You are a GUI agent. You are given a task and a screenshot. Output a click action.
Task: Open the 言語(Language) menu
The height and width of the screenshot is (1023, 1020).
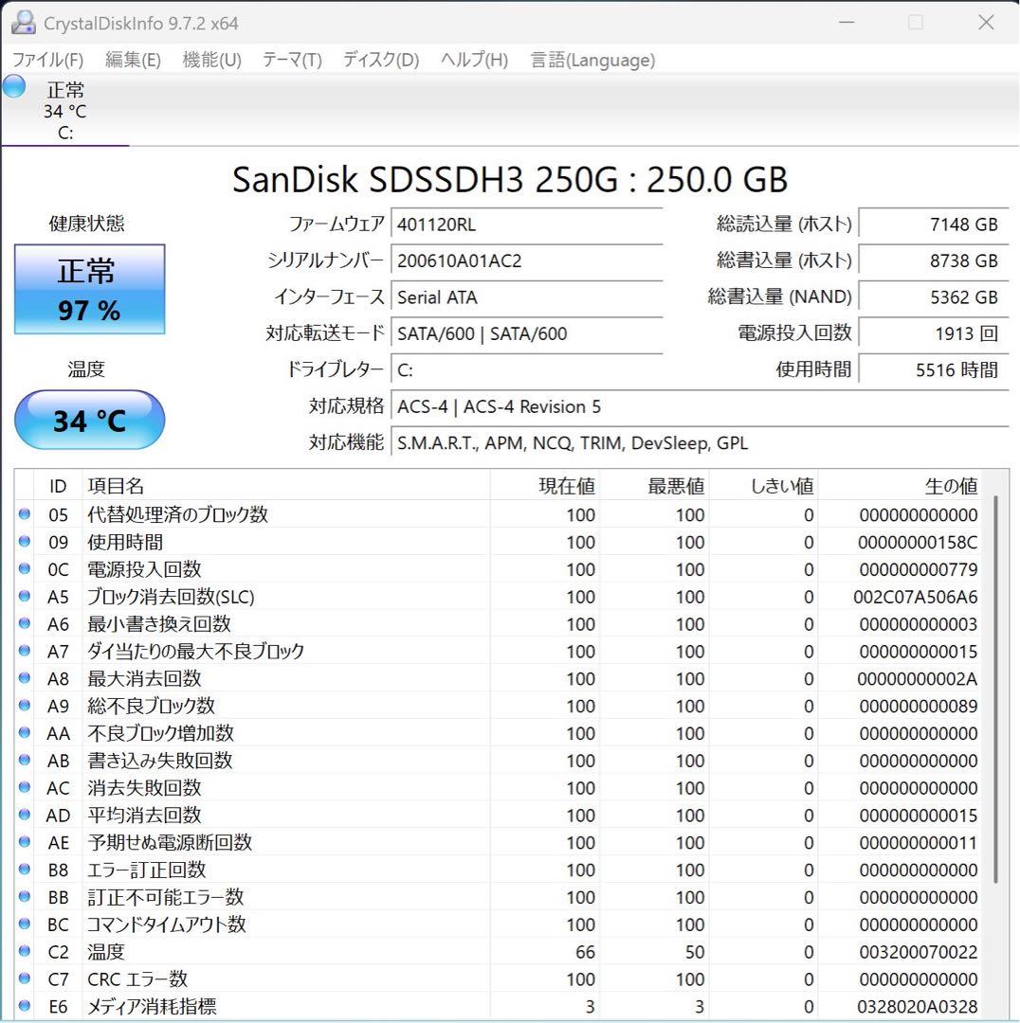(592, 60)
